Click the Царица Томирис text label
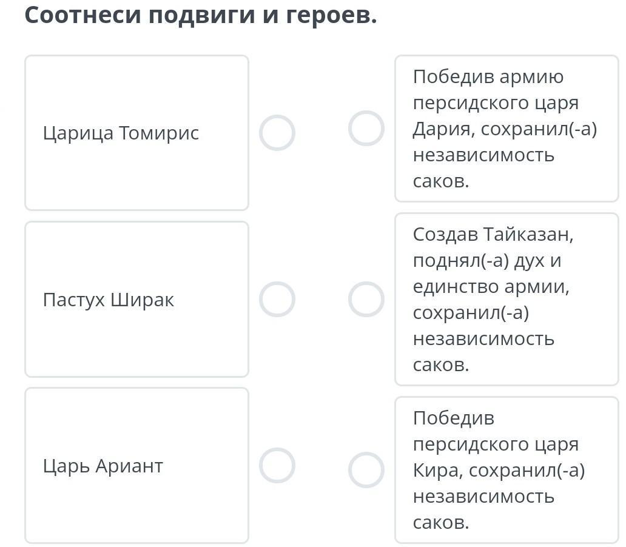This screenshot has width=626, height=547. pos(121,133)
